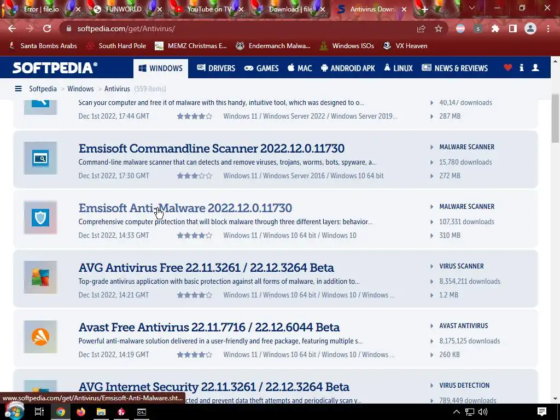Image resolution: width=560 pixels, height=420 pixels.
Task: Open the DRIVERS section
Action: click(216, 68)
